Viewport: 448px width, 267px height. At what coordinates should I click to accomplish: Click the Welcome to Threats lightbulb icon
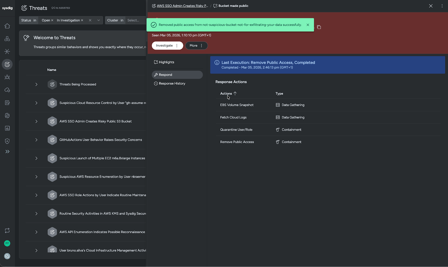(26, 38)
